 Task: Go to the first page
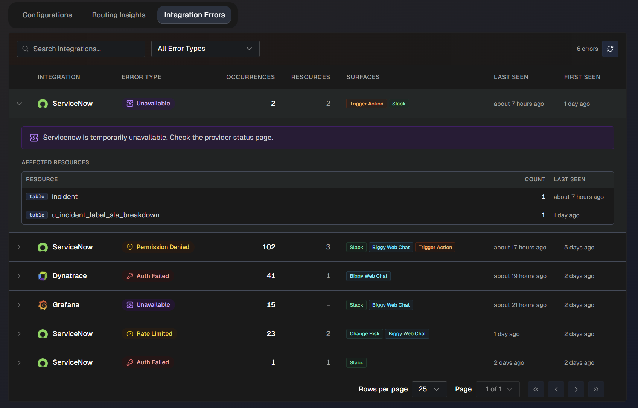536,390
